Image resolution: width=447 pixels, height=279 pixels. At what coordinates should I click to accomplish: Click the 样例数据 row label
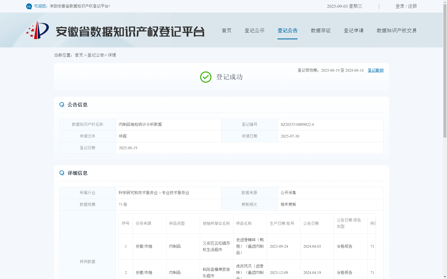click(87, 262)
